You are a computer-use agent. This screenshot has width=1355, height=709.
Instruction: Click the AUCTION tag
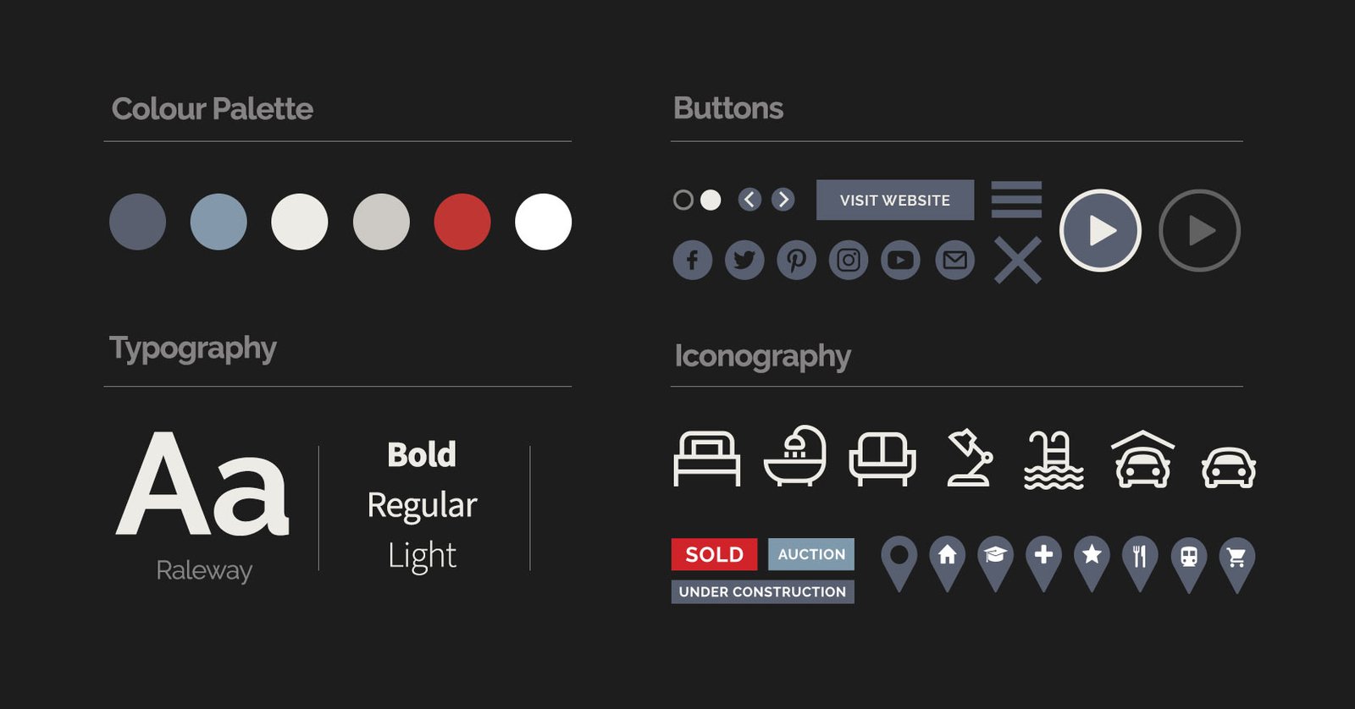(811, 554)
